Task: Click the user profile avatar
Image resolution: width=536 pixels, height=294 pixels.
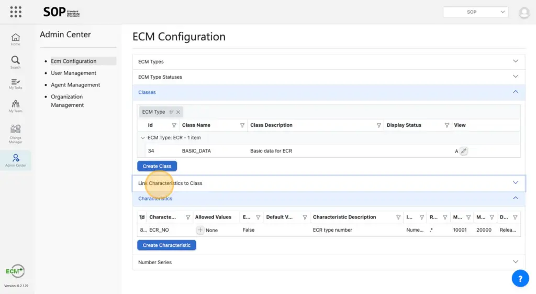Action: click(524, 13)
